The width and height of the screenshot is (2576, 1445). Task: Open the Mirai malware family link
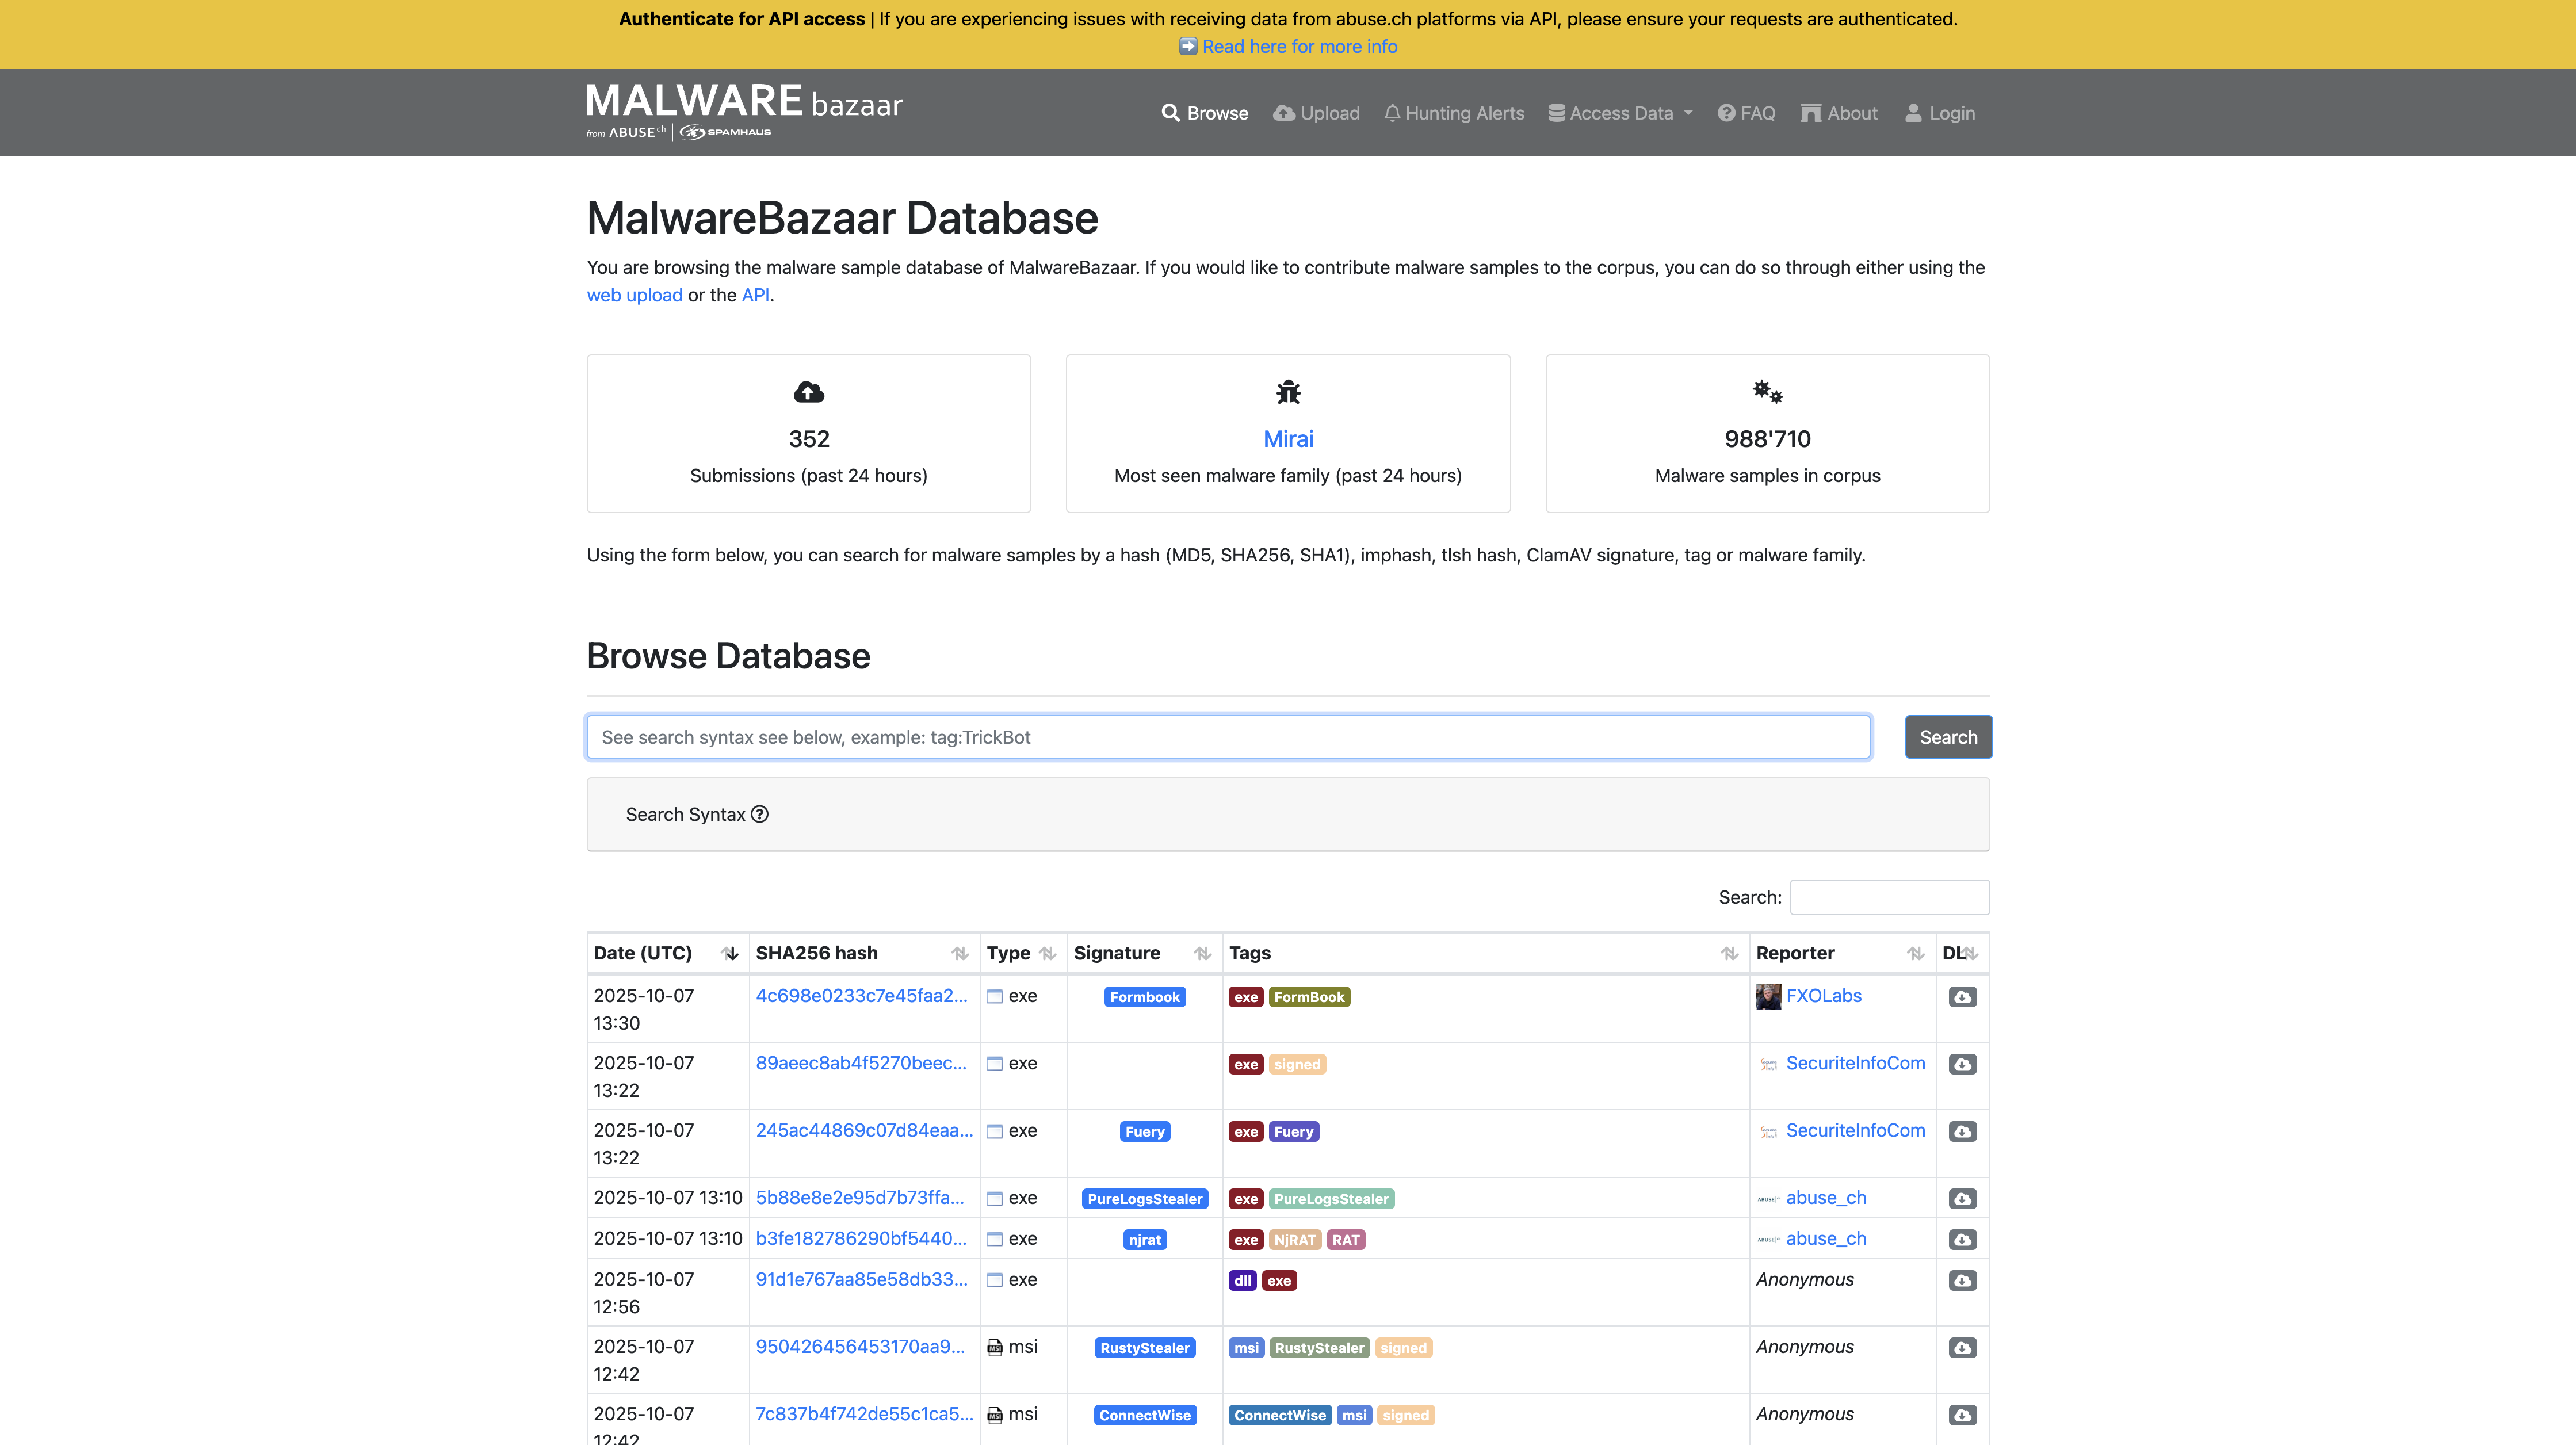[1287, 438]
